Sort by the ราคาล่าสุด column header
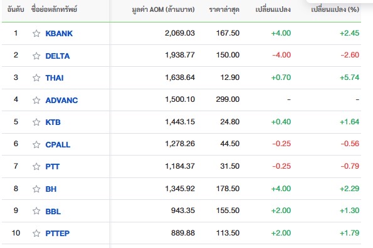Viewport: 373px width, 248px height. pos(224,9)
